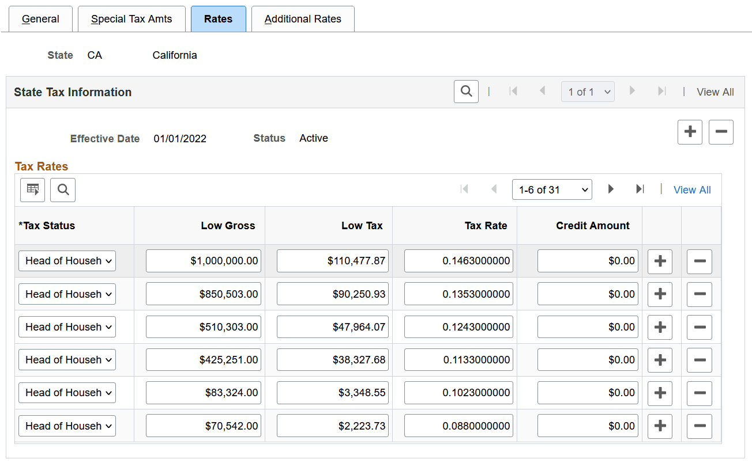Jump to the first page of Tax Rates rows
The height and width of the screenshot is (463, 752).
pyautogui.click(x=464, y=189)
